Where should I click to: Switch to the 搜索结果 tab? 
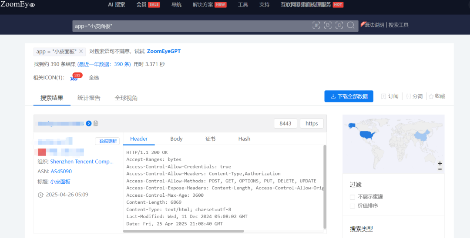click(52, 98)
